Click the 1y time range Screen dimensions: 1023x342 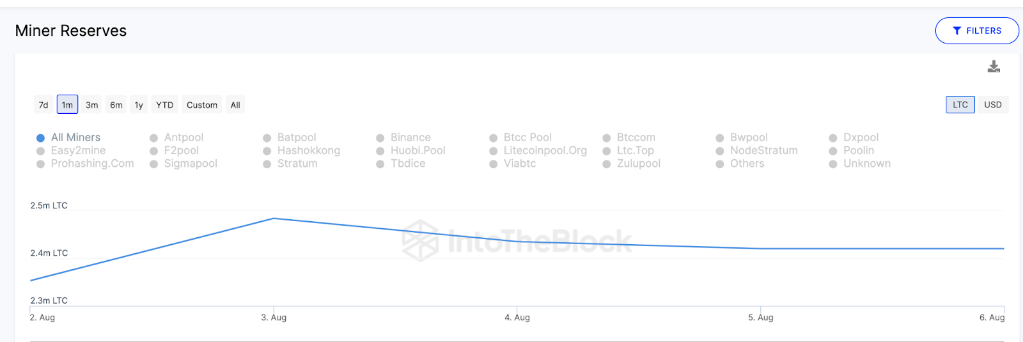click(x=139, y=105)
